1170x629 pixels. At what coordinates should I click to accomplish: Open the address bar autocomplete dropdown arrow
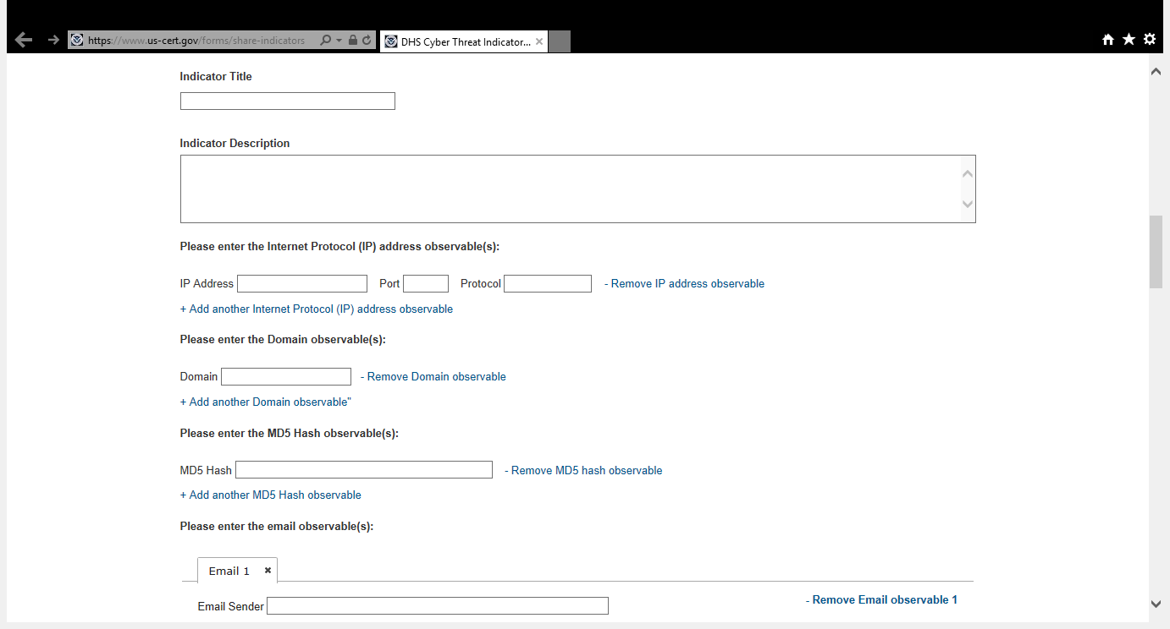339,40
